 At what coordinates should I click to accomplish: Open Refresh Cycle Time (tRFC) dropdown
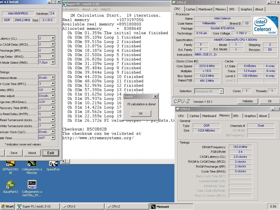tap(53, 84)
